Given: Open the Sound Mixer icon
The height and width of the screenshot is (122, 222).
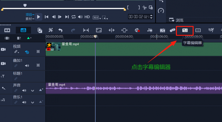Looking at the screenshot, I should tap(150, 30).
